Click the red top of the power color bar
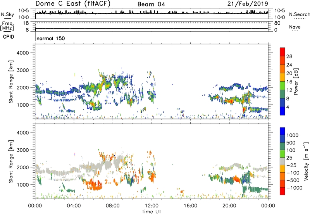Viewport: 310px width, 214px height. (x=282, y=51)
